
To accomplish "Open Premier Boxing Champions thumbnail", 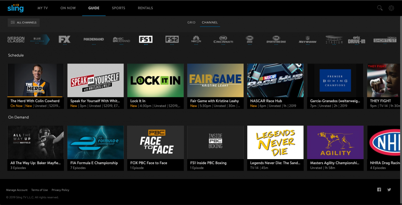I will pyautogui.click(x=335, y=80).
